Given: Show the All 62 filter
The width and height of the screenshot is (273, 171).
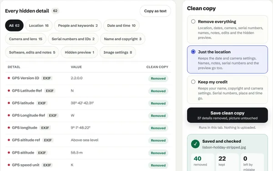Looking at the screenshot, I should coord(14,26).
